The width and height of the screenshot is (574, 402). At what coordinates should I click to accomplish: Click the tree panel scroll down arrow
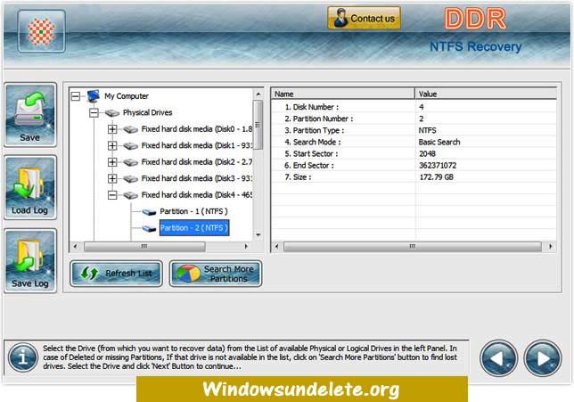[258, 234]
